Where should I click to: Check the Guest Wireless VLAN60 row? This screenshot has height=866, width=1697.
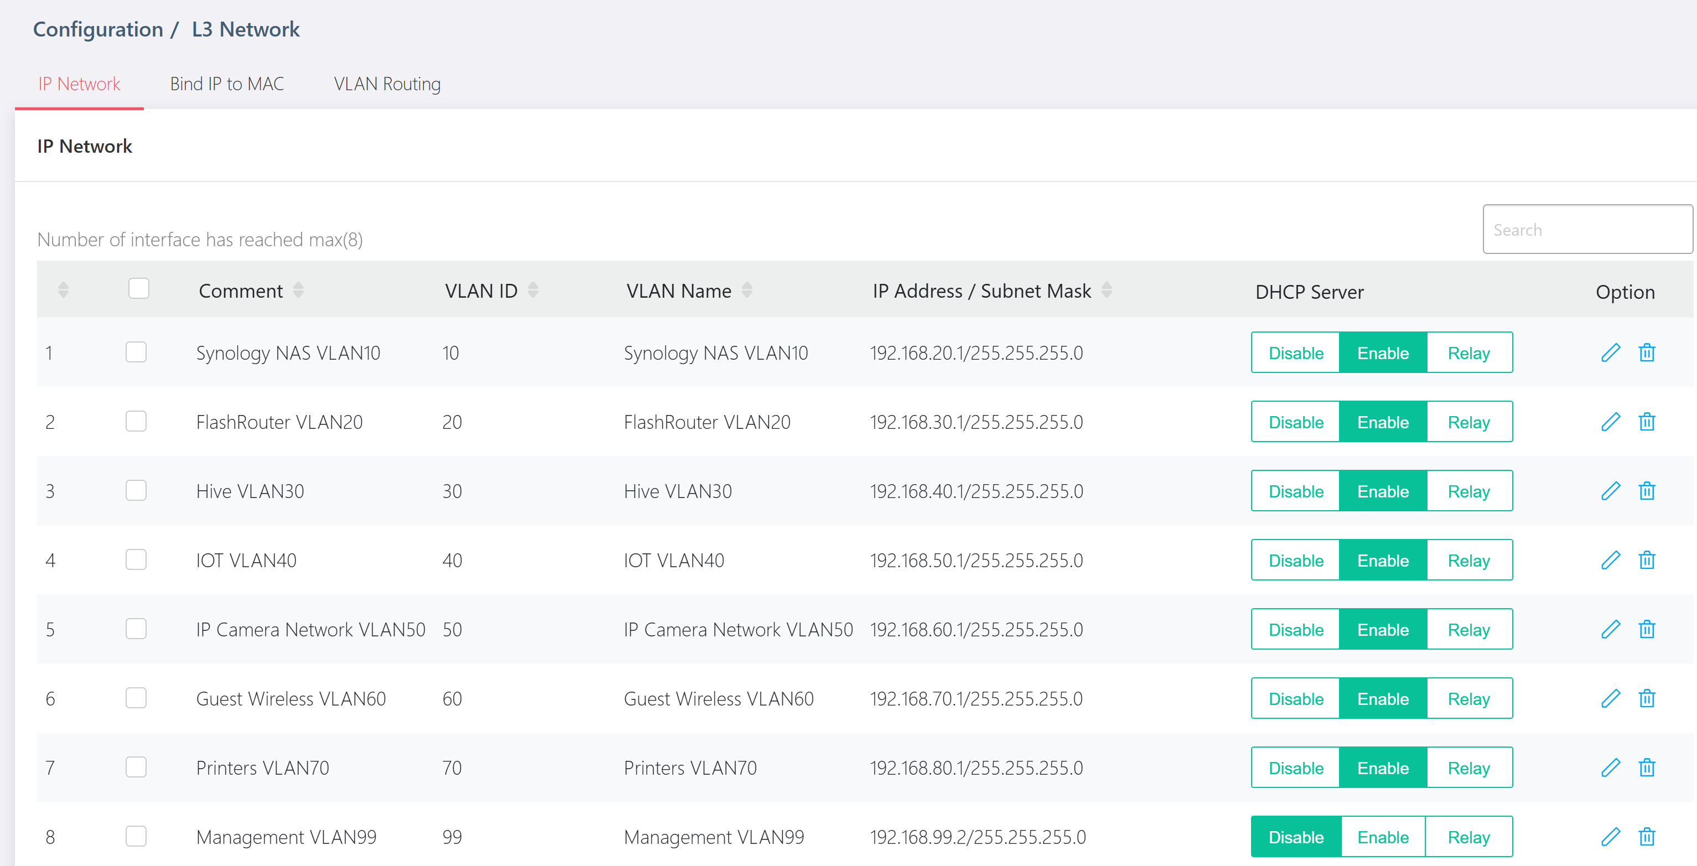(136, 698)
